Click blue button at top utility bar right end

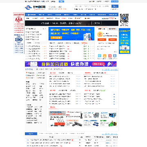click(115, 1)
